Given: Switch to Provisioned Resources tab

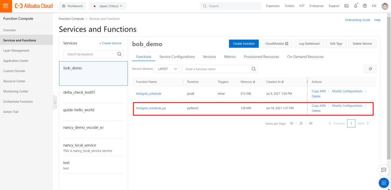Looking at the screenshot, I should (x=261, y=57).
